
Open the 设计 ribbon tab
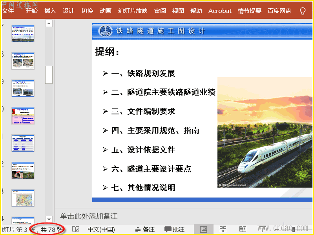[x=68, y=11]
